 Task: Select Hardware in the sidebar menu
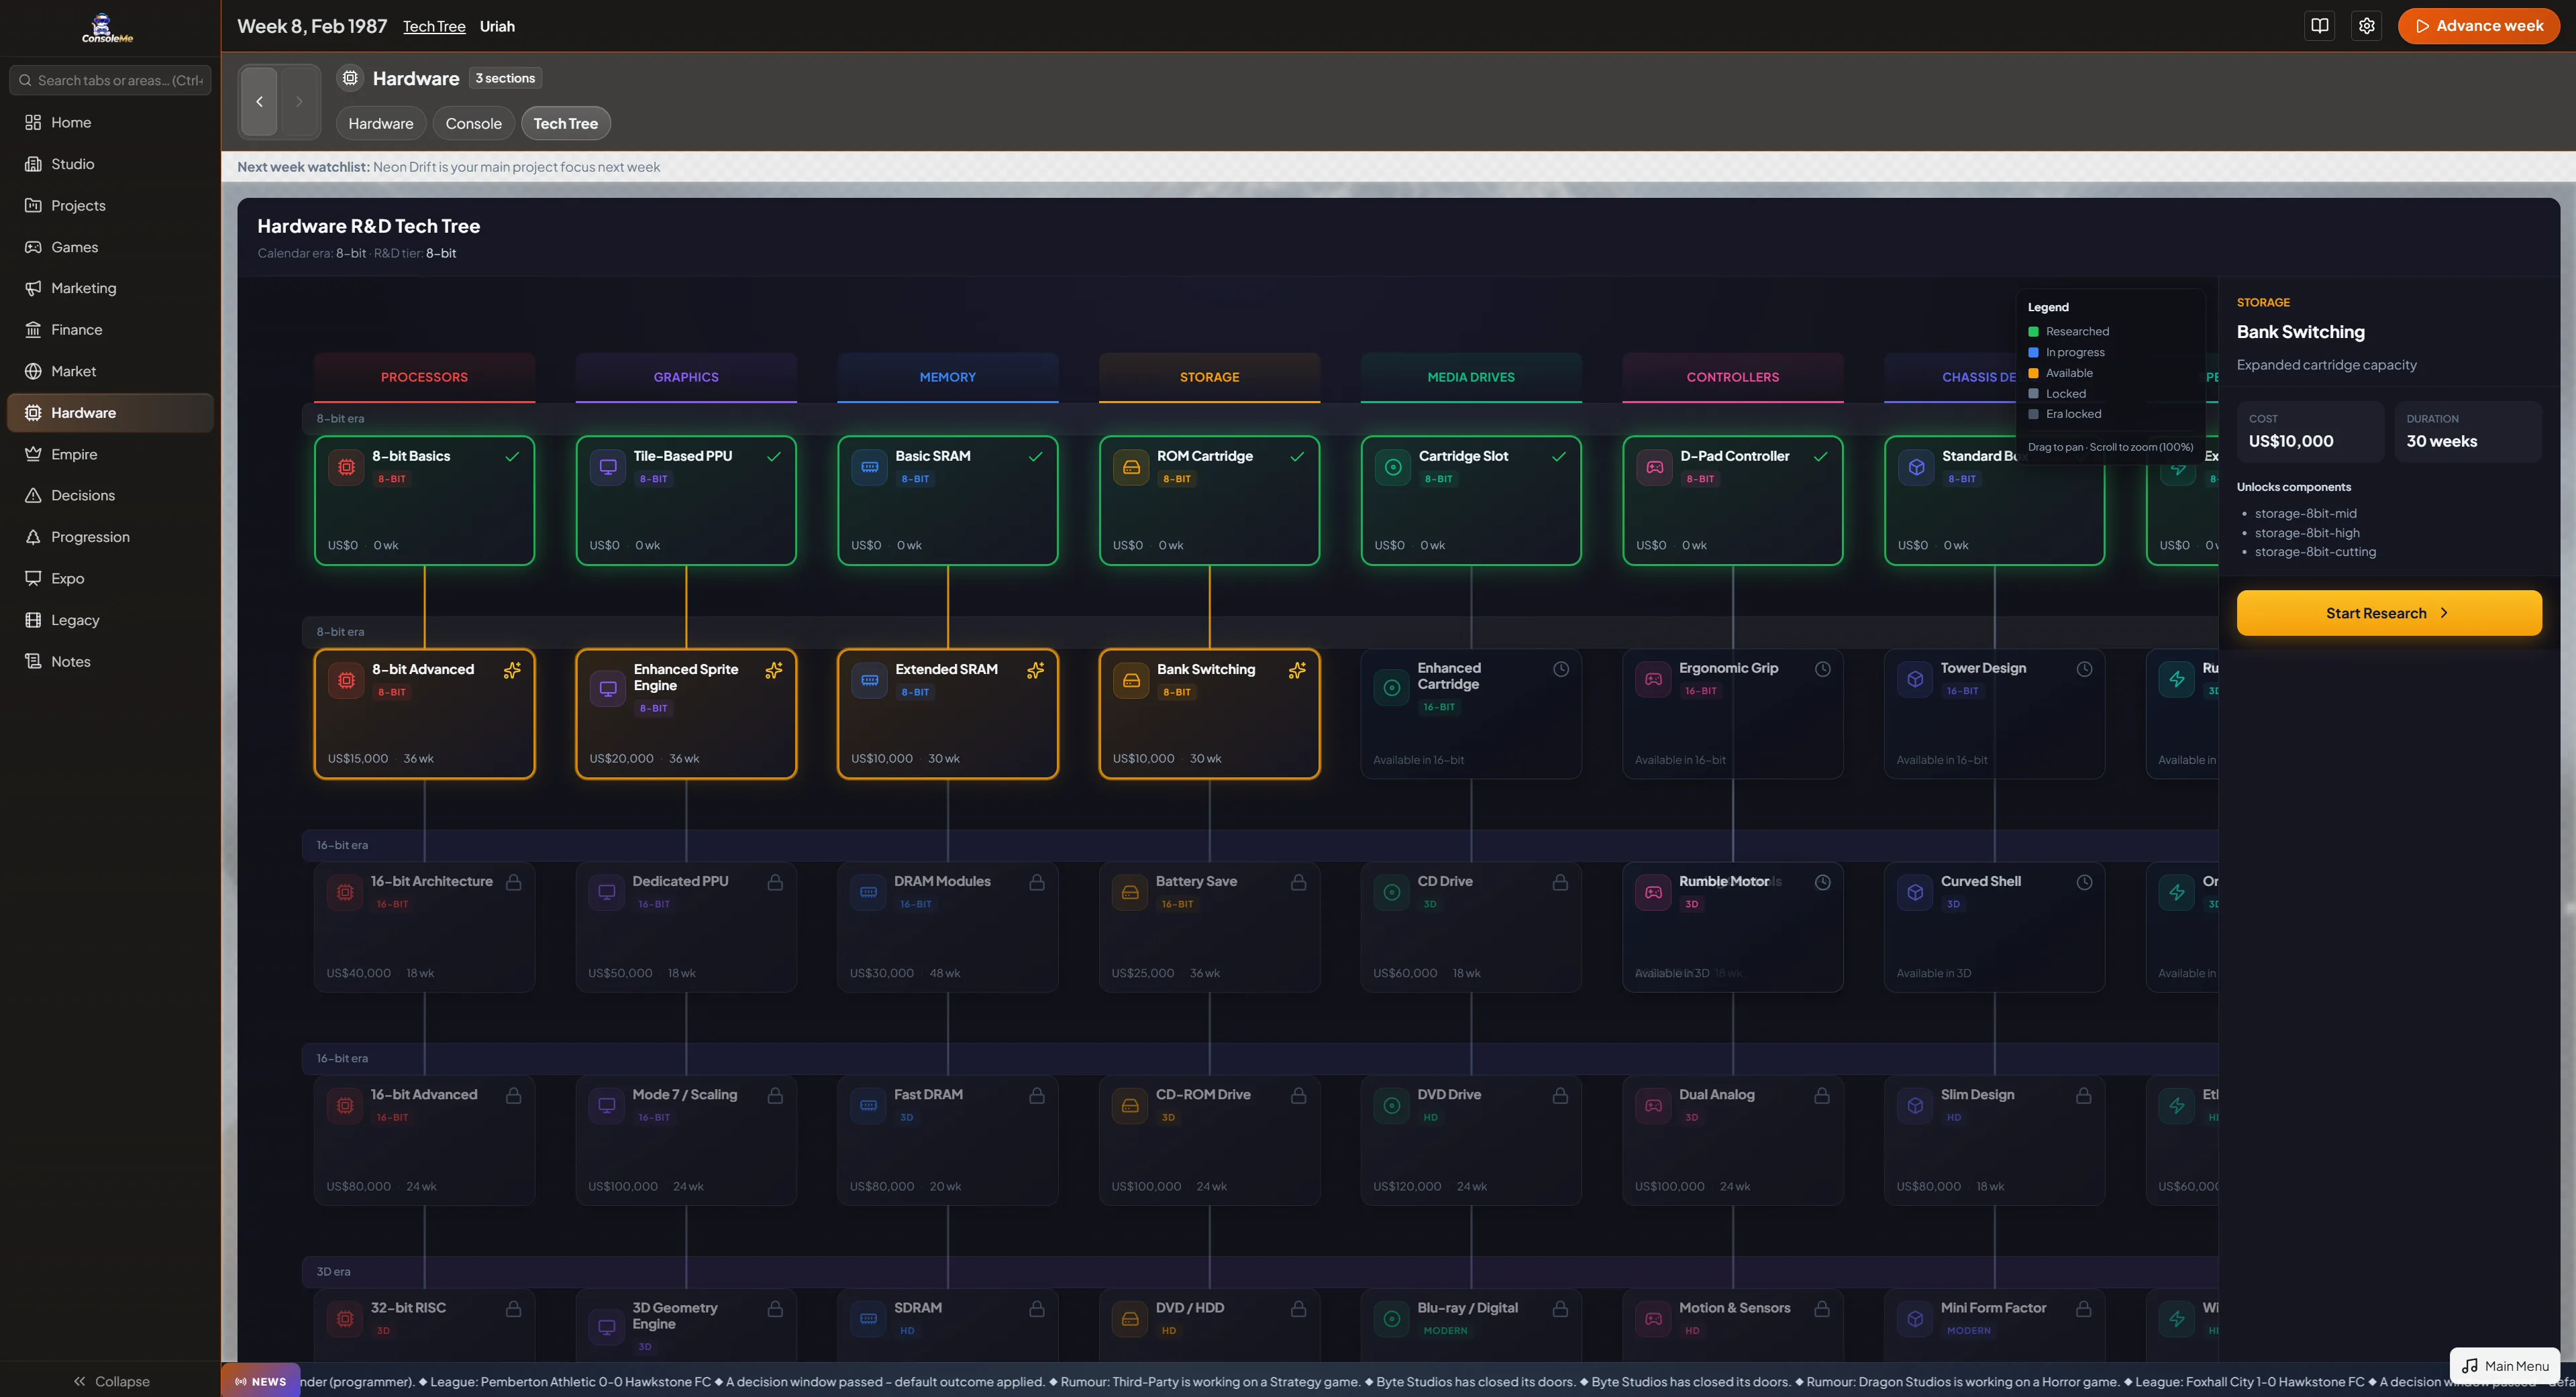[110, 412]
